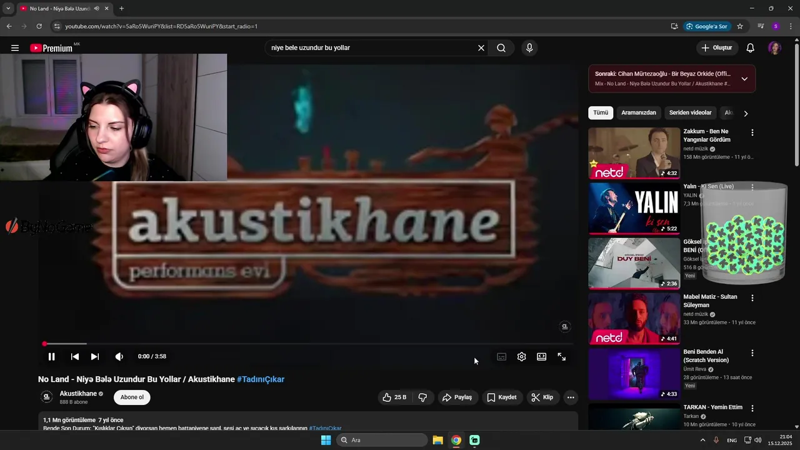
Task: Open Göksel Duy Beni video thumbnail
Action: [x=634, y=264]
